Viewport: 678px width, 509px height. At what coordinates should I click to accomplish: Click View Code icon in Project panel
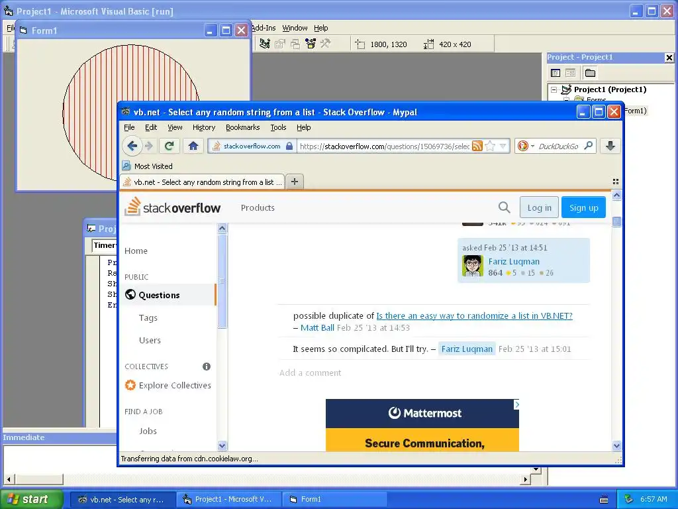(x=556, y=73)
